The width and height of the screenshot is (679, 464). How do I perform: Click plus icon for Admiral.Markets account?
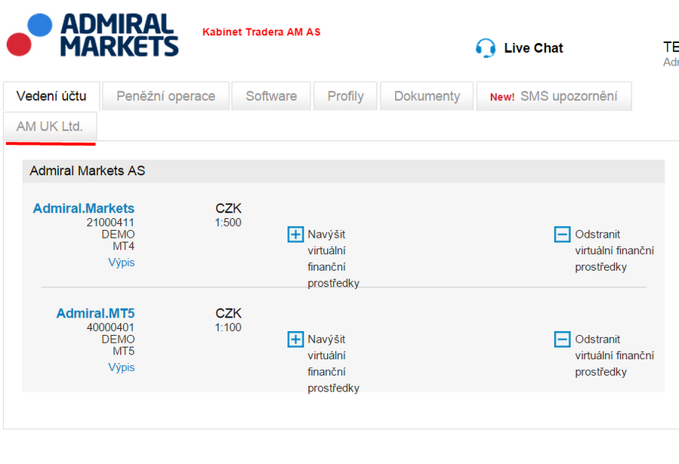(x=295, y=235)
